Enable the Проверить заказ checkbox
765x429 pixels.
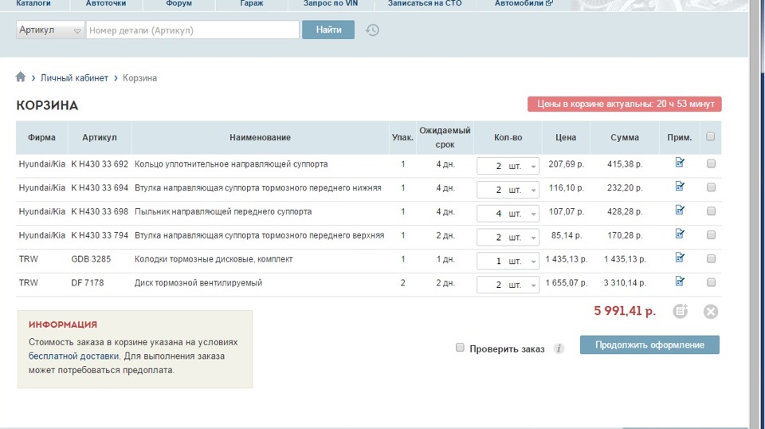(460, 348)
